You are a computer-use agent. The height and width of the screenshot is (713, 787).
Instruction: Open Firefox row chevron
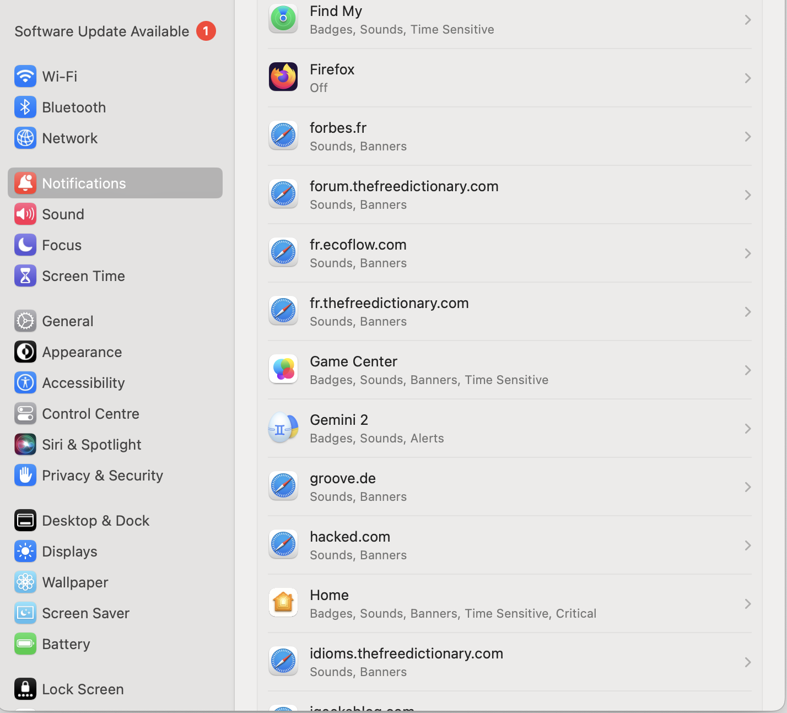pyautogui.click(x=748, y=78)
